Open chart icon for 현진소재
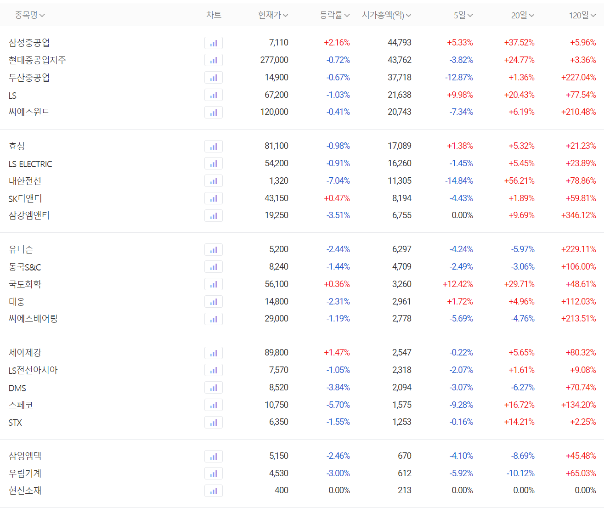 (x=214, y=491)
